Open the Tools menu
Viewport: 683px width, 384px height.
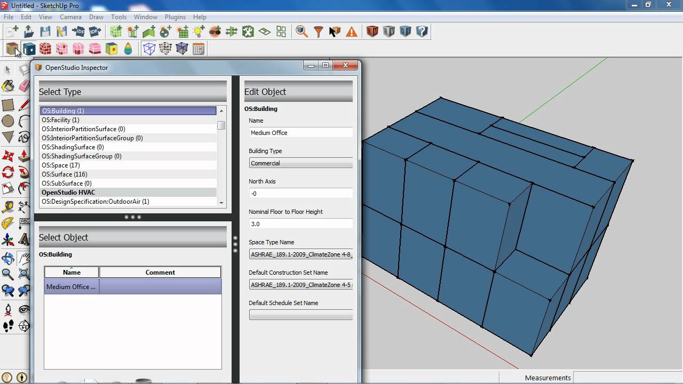pos(118,17)
